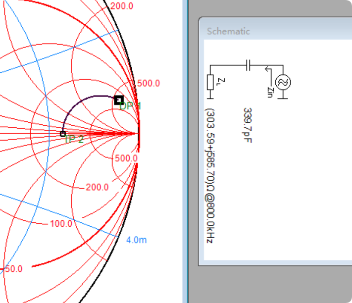Click the series capacitor symbol in schematic
352x303 pixels.
coord(249,65)
